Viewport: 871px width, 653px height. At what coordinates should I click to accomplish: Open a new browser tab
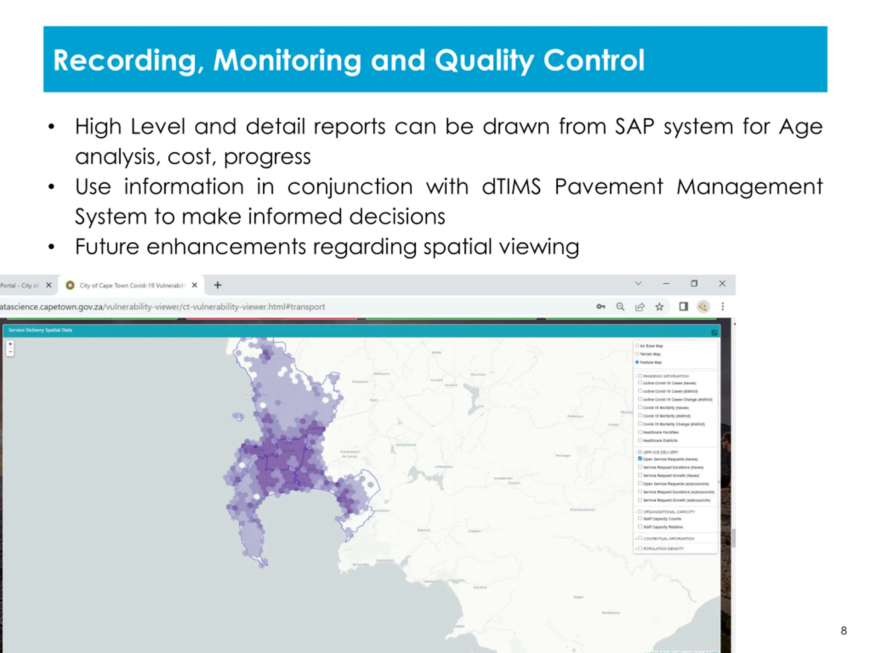coord(217,285)
